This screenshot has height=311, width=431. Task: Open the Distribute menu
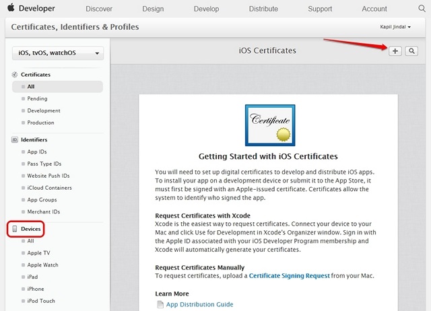coord(263,9)
